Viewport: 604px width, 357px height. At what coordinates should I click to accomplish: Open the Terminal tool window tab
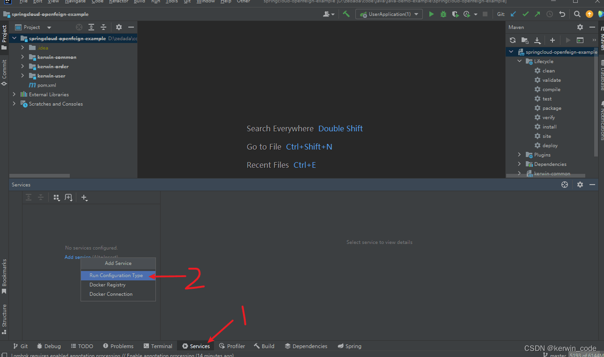(x=158, y=346)
